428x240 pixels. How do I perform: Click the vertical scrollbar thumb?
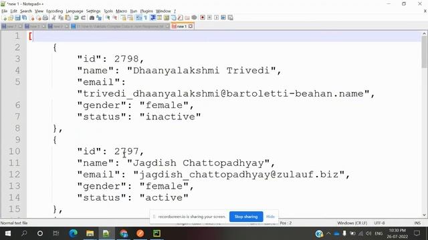coord(424,52)
